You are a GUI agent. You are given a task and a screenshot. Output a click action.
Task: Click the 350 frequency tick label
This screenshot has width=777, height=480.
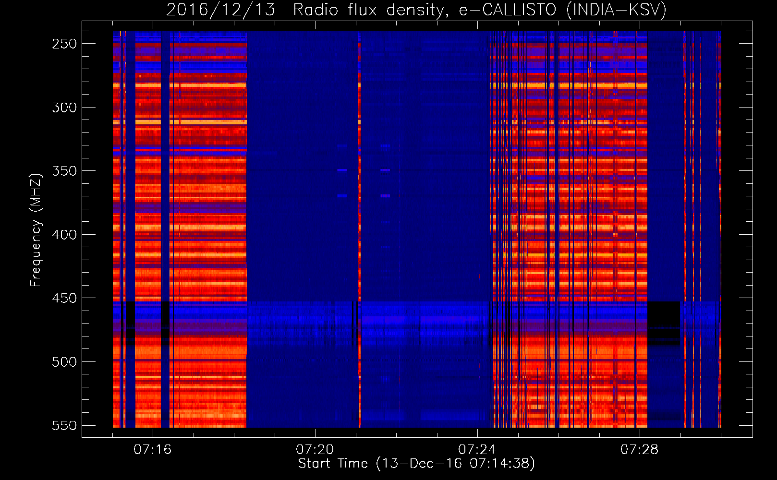coord(64,171)
